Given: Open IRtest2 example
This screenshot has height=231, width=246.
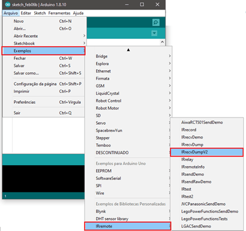Looking at the screenshot, I should click(x=207, y=196).
